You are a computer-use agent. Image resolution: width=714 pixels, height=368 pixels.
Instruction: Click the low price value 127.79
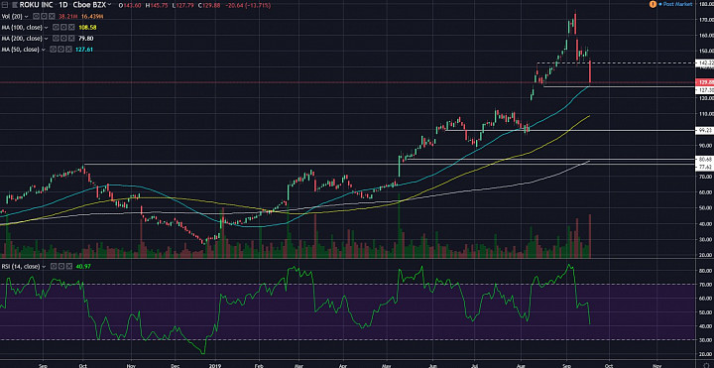click(x=184, y=6)
